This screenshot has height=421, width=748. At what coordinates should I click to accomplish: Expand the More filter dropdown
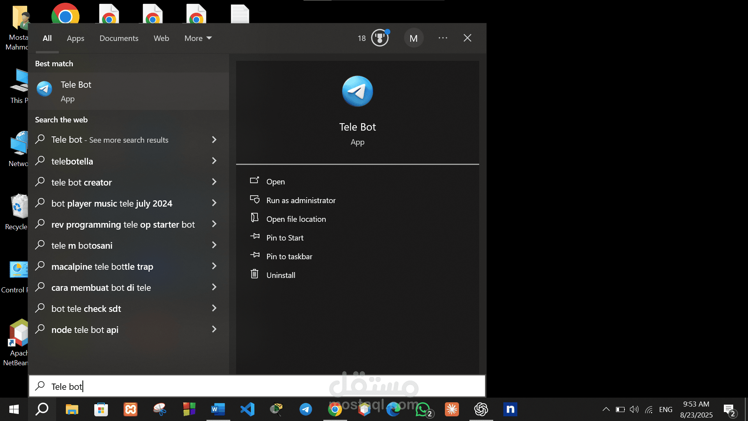click(198, 38)
